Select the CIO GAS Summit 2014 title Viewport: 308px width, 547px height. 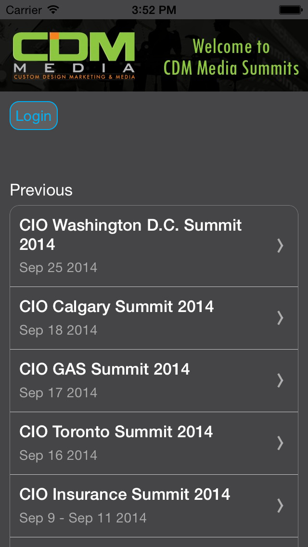104,369
